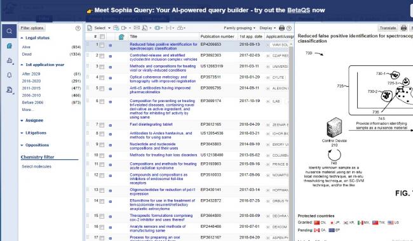Click the Filter options button
The image size is (413, 241).
click(x=32, y=28)
